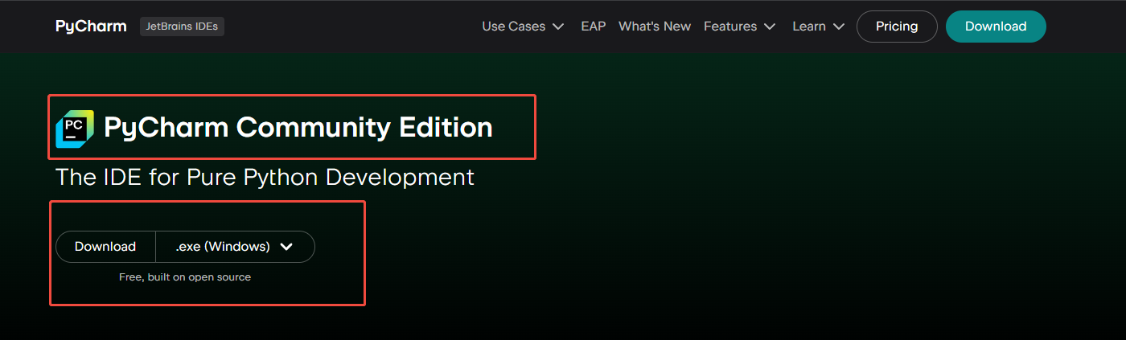Image resolution: width=1126 pixels, height=340 pixels.
Task: Open the .exe (Windows) installer dropdown
Action: pyautogui.click(x=235, y=247)
